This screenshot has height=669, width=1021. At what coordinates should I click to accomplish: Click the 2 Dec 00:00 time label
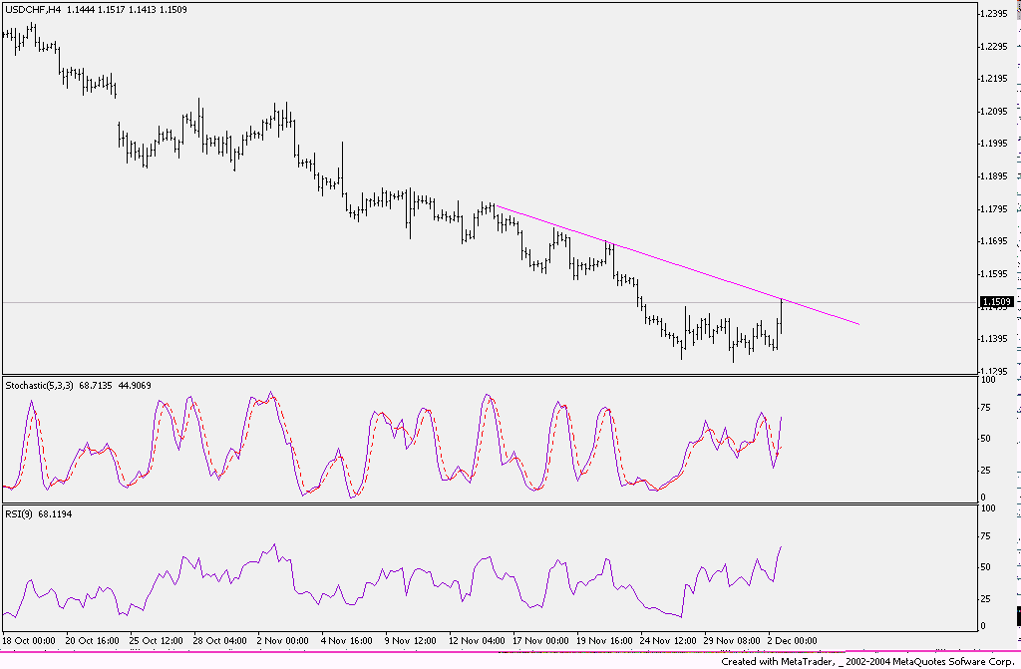point(793,641)
